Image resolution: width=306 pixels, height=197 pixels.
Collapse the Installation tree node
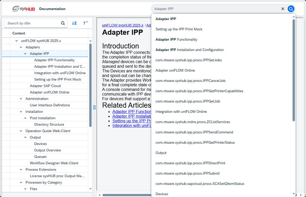click(21, 112)
